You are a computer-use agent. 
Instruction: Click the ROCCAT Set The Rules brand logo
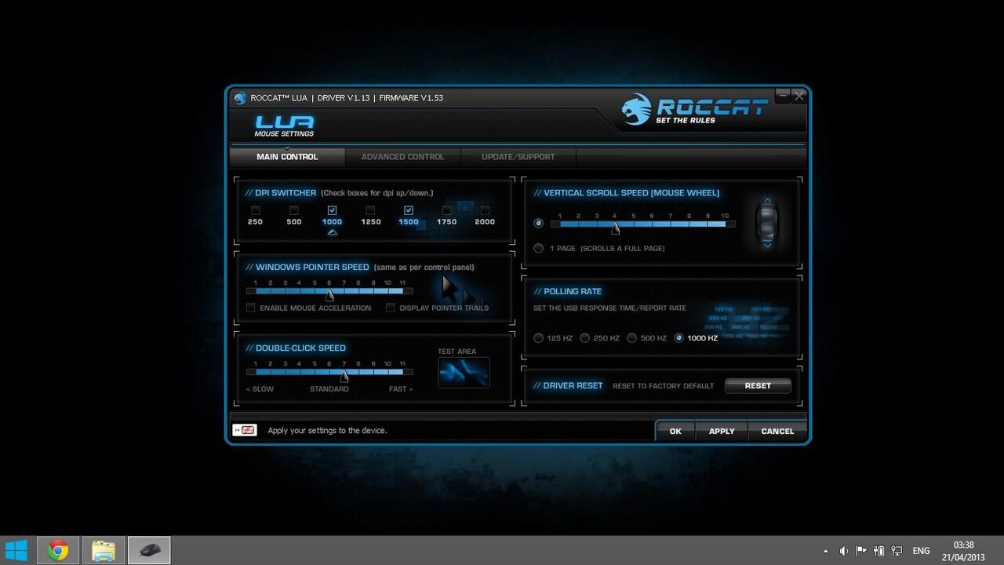pos(693,109)
